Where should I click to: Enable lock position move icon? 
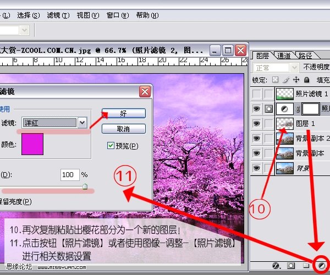tap(296, 80)
